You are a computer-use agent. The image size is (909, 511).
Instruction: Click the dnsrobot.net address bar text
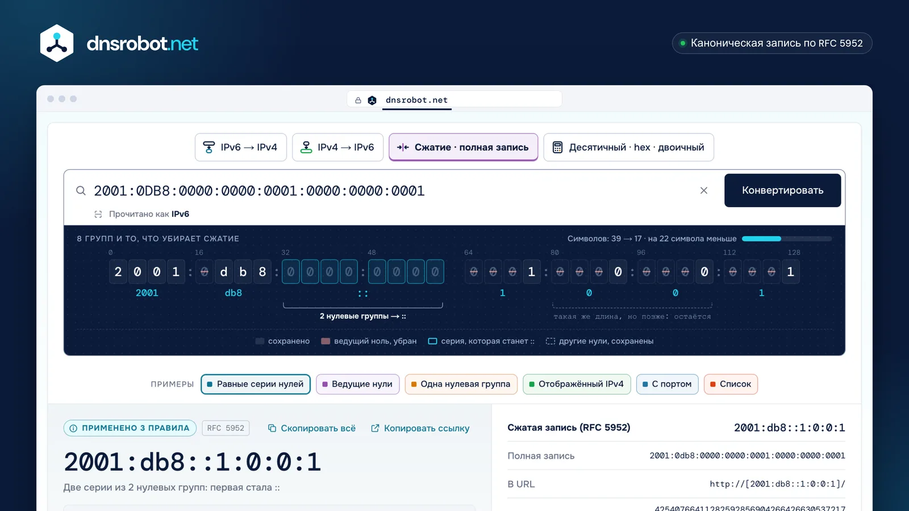tap(416, 100)
